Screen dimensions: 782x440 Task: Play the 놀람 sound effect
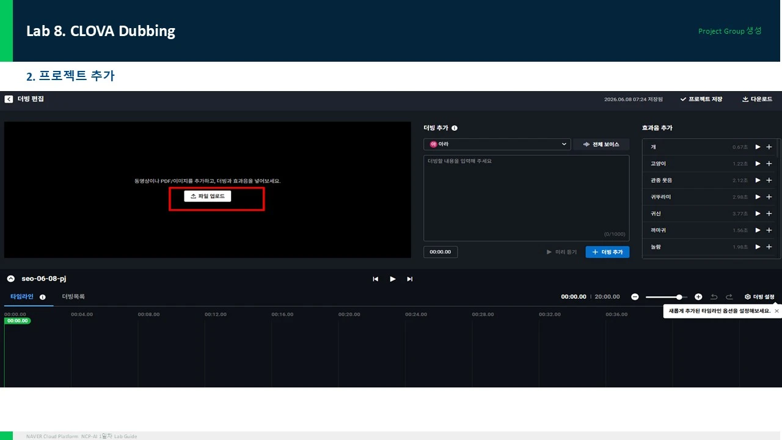pos(758,247)
